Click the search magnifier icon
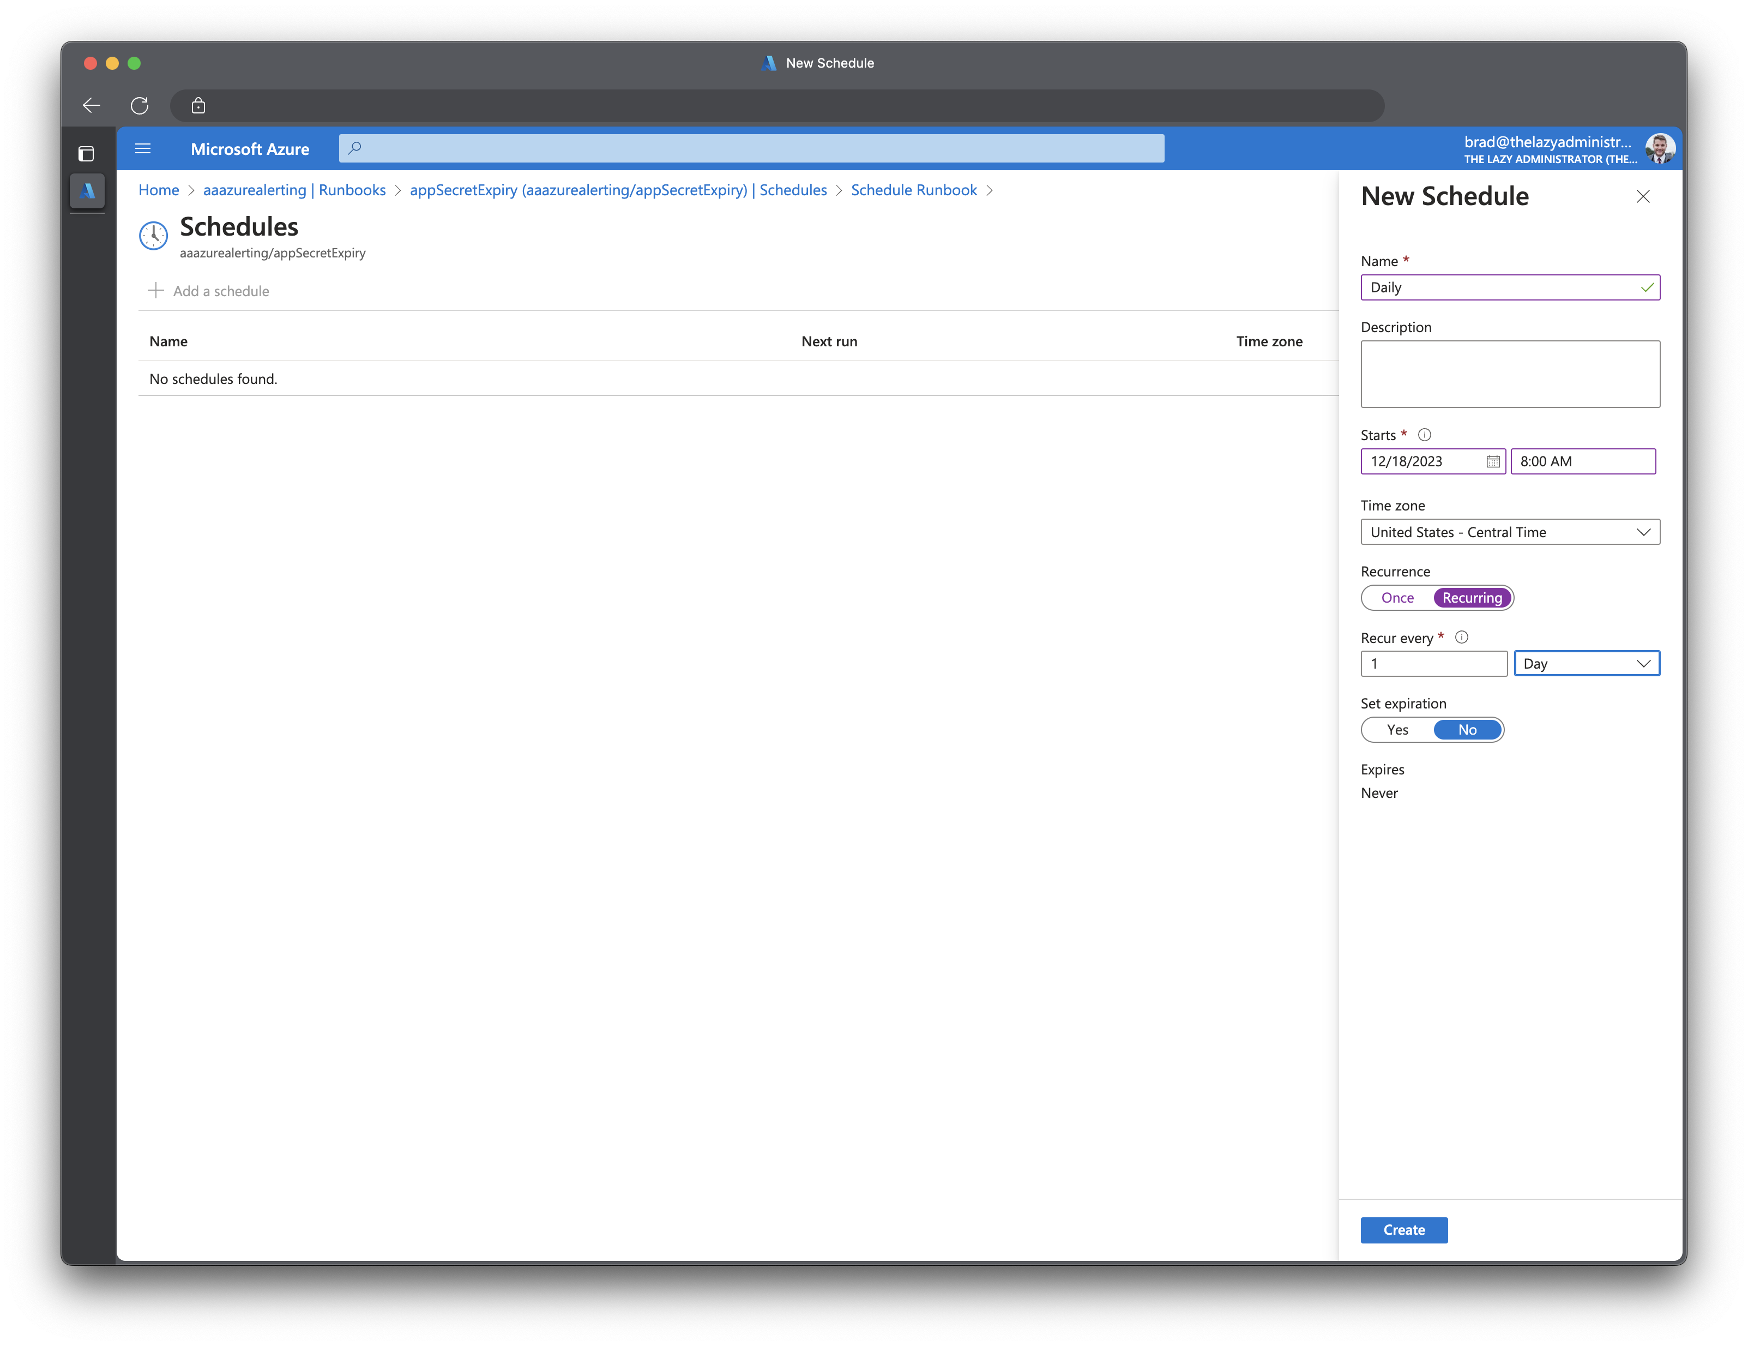 point(354,148)
